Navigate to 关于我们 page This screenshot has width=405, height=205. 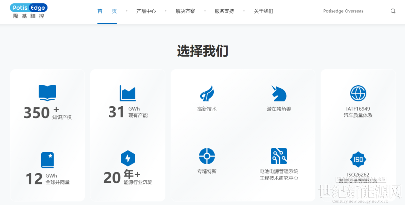pyautogui.click(x=263, y=11)
